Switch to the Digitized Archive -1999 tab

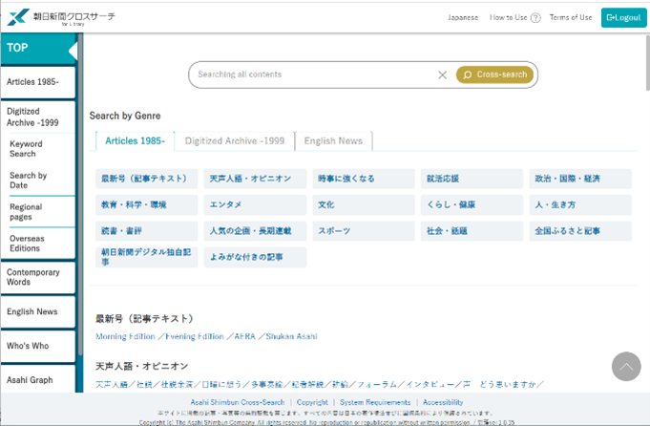235,141
